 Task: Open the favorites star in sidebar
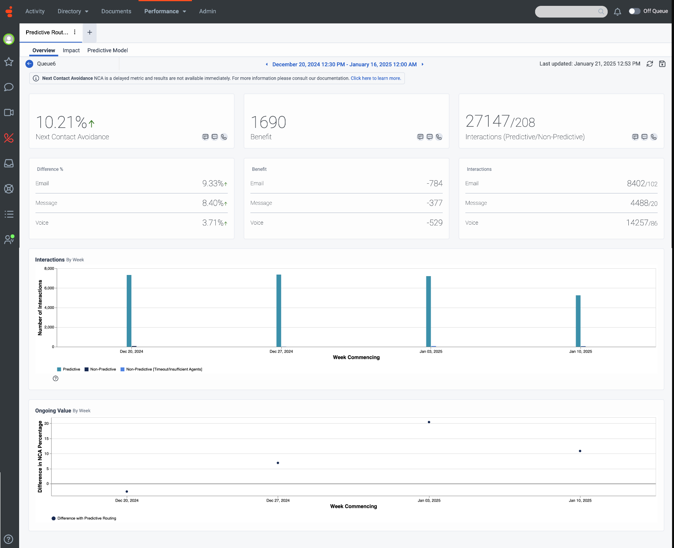9,62
